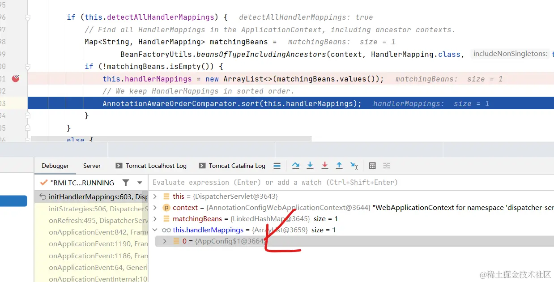The image size is (554, 282).
Task: Select the onApplicationEvent:64 stack frame
Action: [91, 268]
